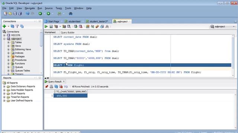Click the Undo arrow icon
This screenshot has width=238, height=133.
28,14
